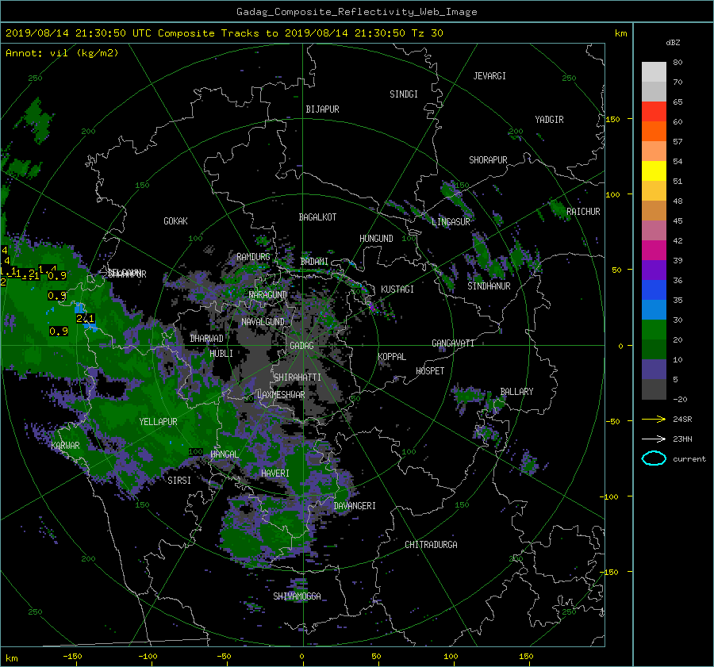The height and width of the screenshot is (667, 714).
Task: Click the JEVARGI city label
Action: [x=489, y=76]
